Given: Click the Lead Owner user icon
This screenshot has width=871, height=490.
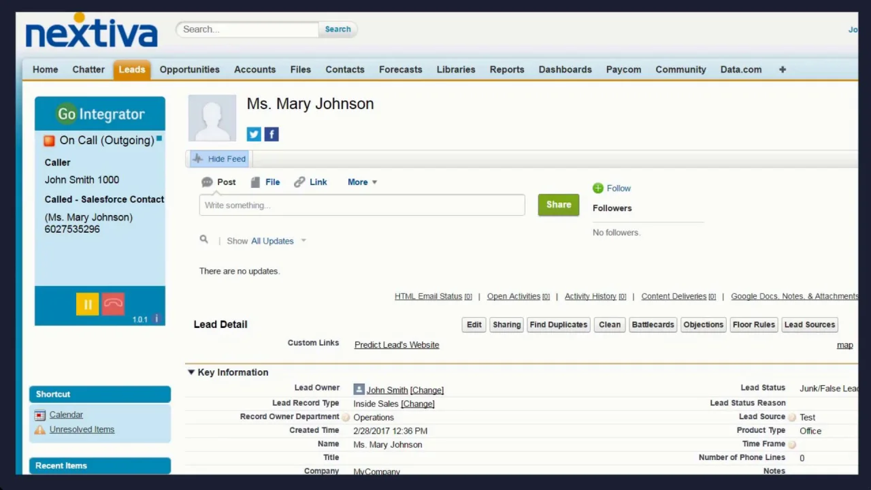Looking at the screenshot, I should [359, 390].
